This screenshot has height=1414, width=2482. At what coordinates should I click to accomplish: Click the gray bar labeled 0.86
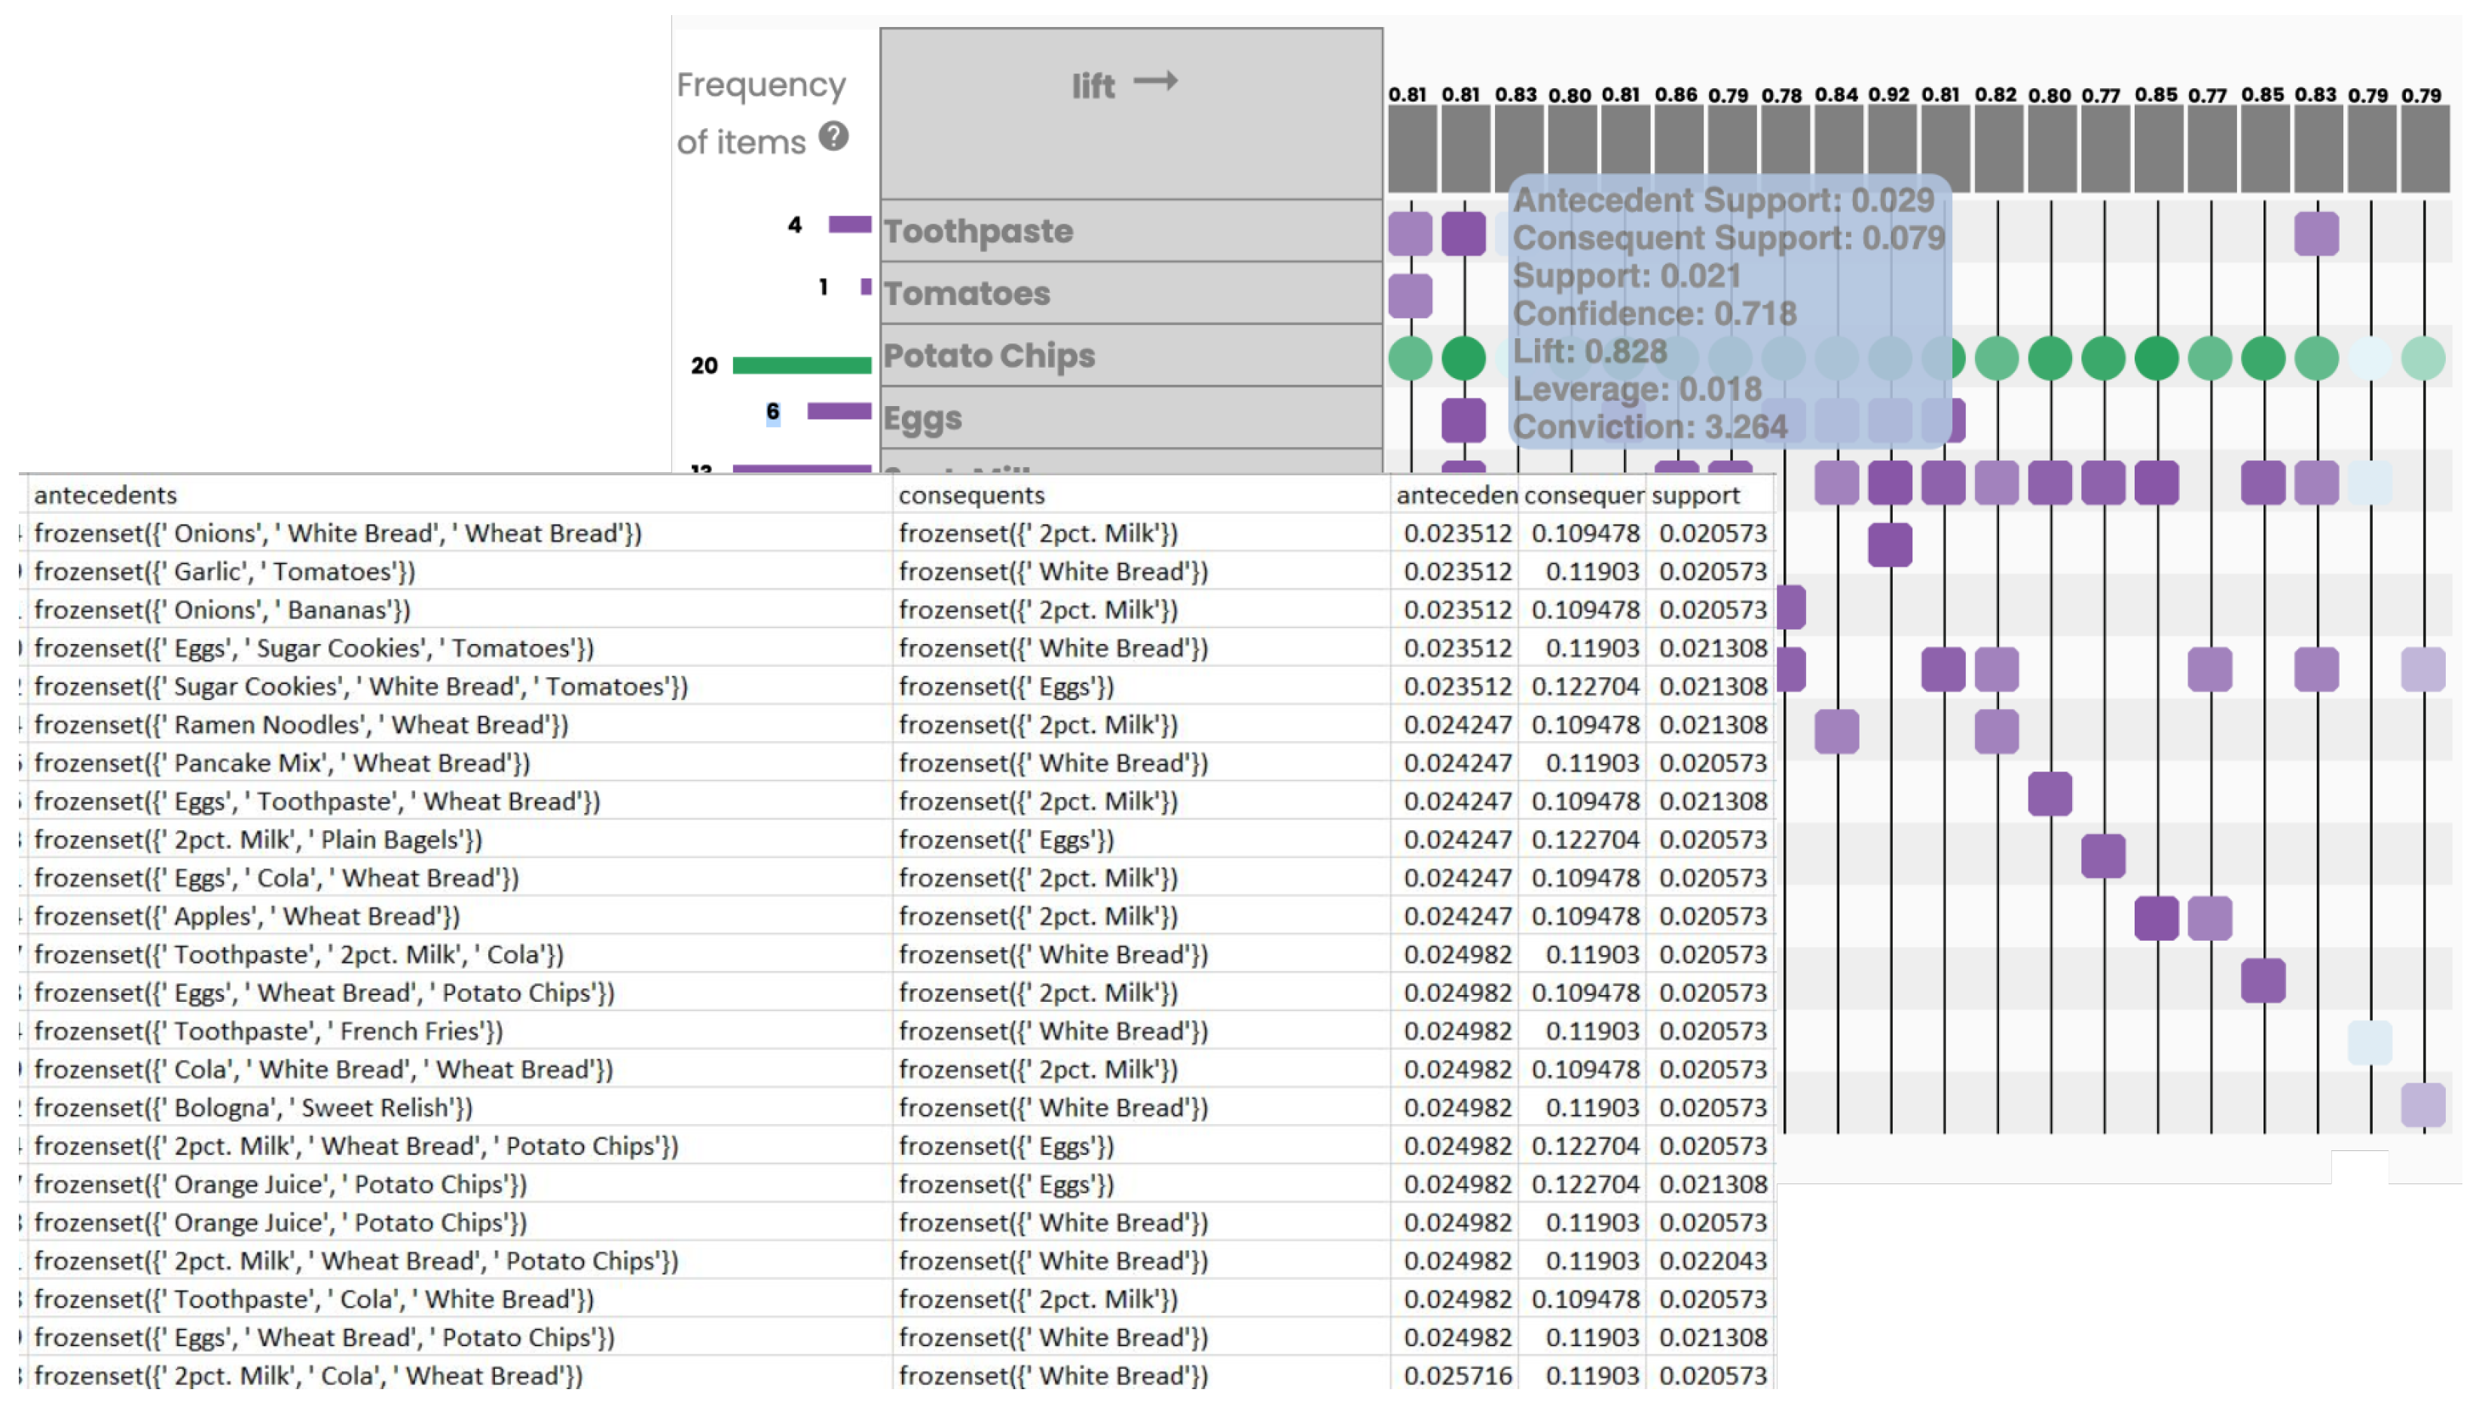[1677, 148]
